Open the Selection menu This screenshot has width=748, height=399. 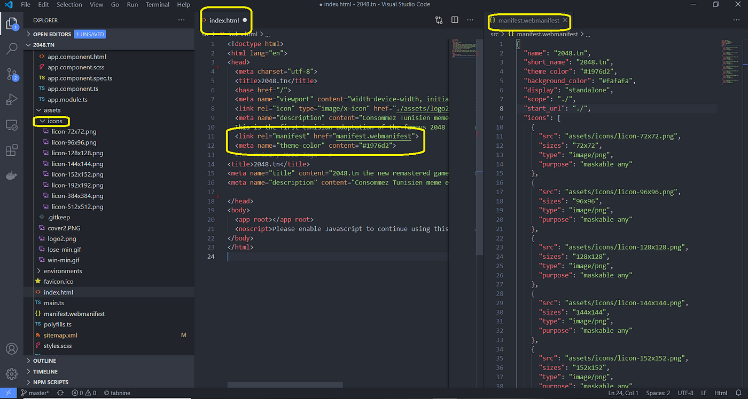click(69, 5)
